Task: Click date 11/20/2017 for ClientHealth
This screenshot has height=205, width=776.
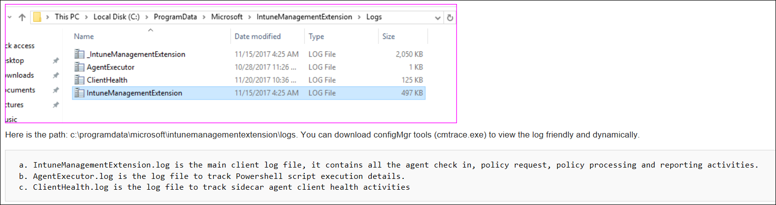Action: (x=265, y=80)
